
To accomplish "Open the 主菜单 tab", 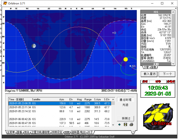I will click(x=11, y=132).
